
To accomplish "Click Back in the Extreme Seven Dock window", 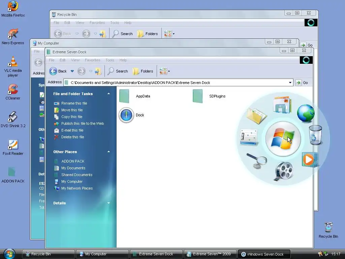I will pos(58,71).
